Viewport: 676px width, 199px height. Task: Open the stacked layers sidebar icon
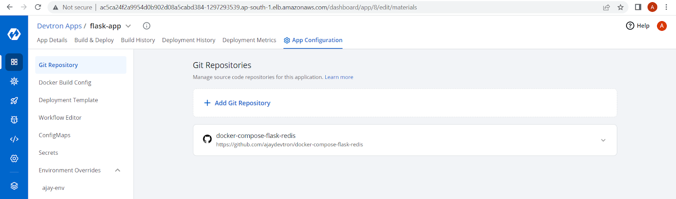[x=14, y=186]
